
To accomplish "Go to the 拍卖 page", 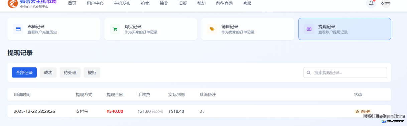I will [x=145, y=3].
